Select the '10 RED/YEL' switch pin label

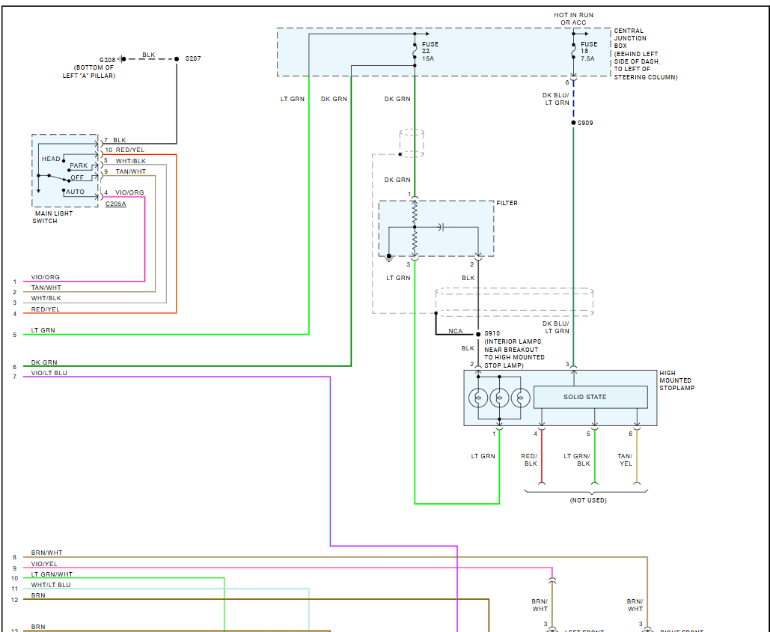125,150
